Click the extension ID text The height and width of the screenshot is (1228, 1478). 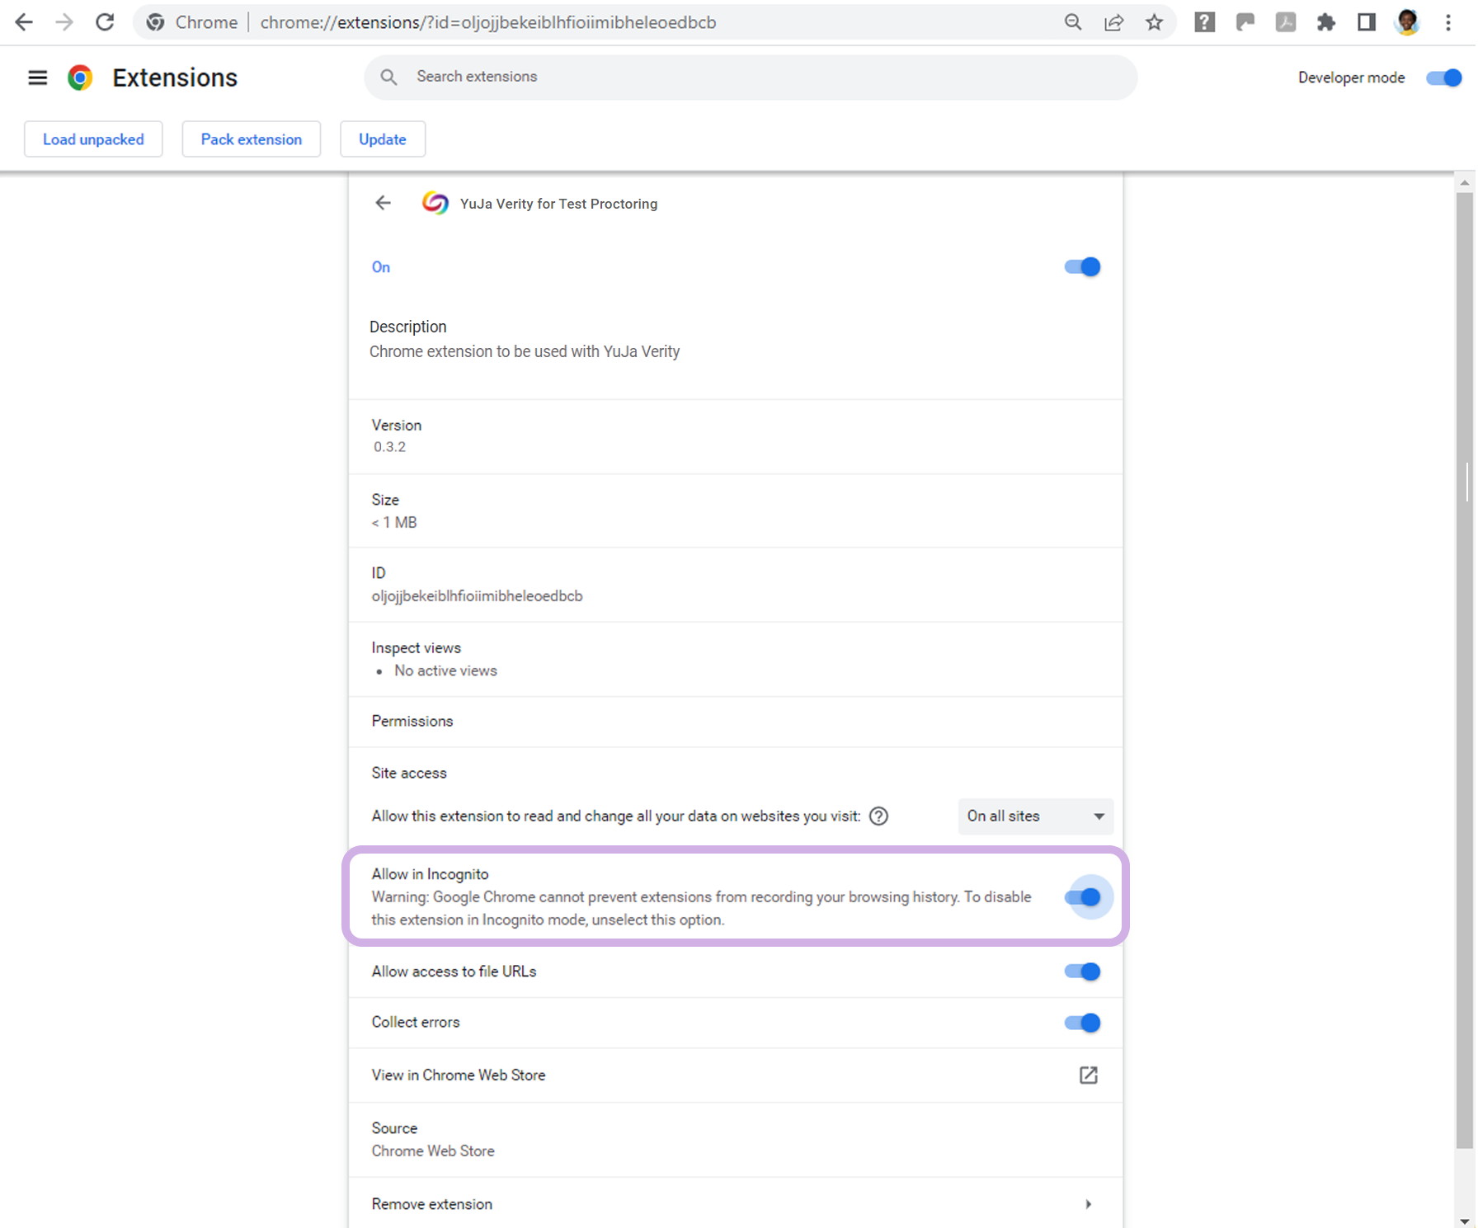coord(477,595)
